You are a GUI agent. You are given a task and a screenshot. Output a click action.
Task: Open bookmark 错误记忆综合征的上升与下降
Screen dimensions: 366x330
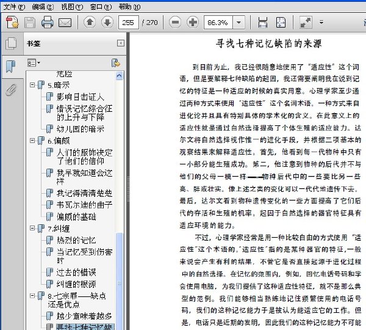pos(85,112)
